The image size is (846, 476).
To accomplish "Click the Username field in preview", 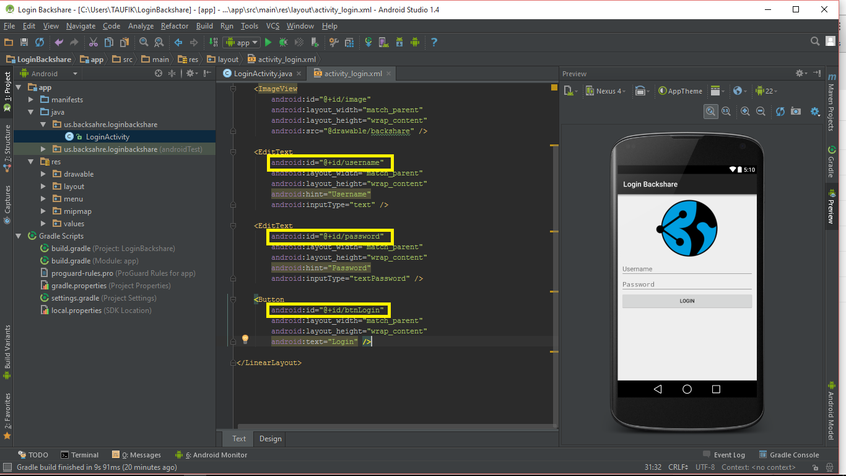I will click(x=687, y=269).
